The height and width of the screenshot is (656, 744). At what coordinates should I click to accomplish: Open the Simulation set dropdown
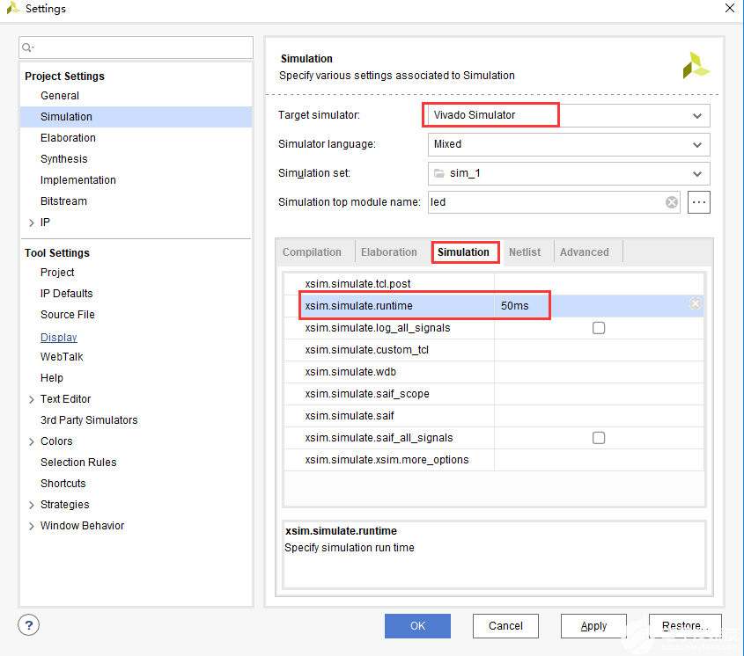click(697, 173)
